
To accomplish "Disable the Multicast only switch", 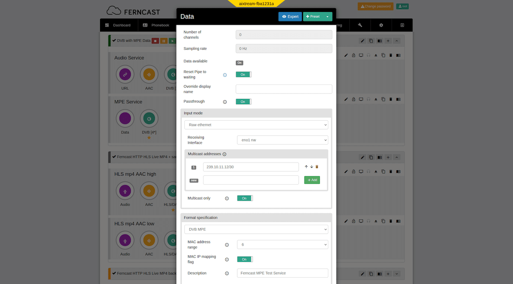I will (x=245, y=198).
